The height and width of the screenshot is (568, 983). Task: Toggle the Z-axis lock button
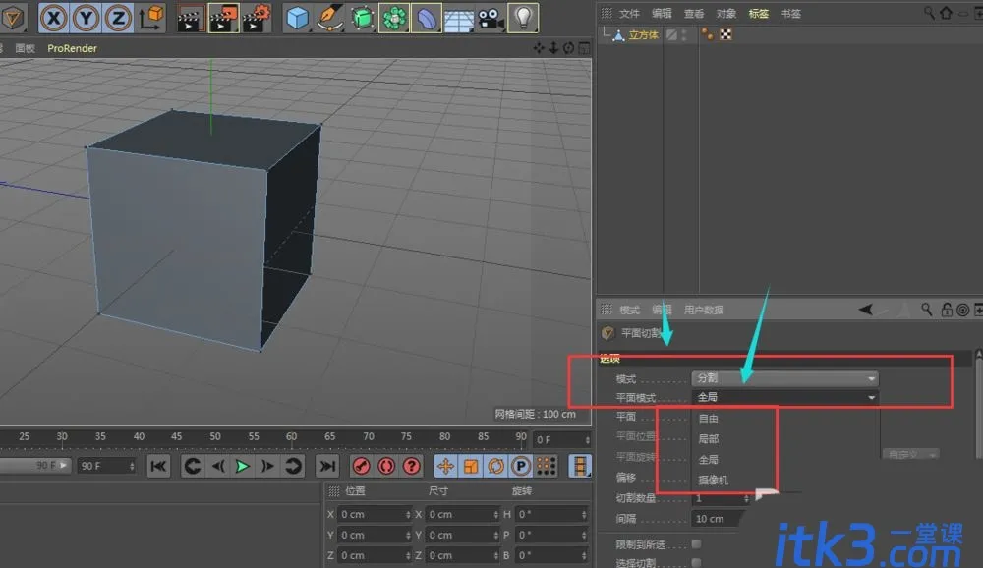click(x=118, y=19)
